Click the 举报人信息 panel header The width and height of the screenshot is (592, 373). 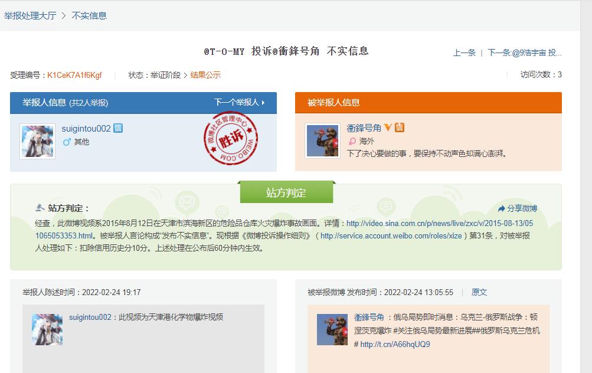pos(143,103)
